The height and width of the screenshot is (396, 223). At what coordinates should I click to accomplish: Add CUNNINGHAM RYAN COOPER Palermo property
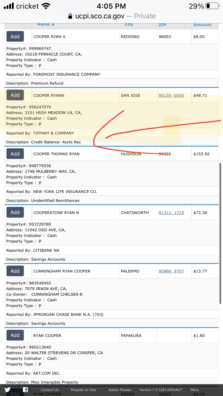[x=15, y=271]
